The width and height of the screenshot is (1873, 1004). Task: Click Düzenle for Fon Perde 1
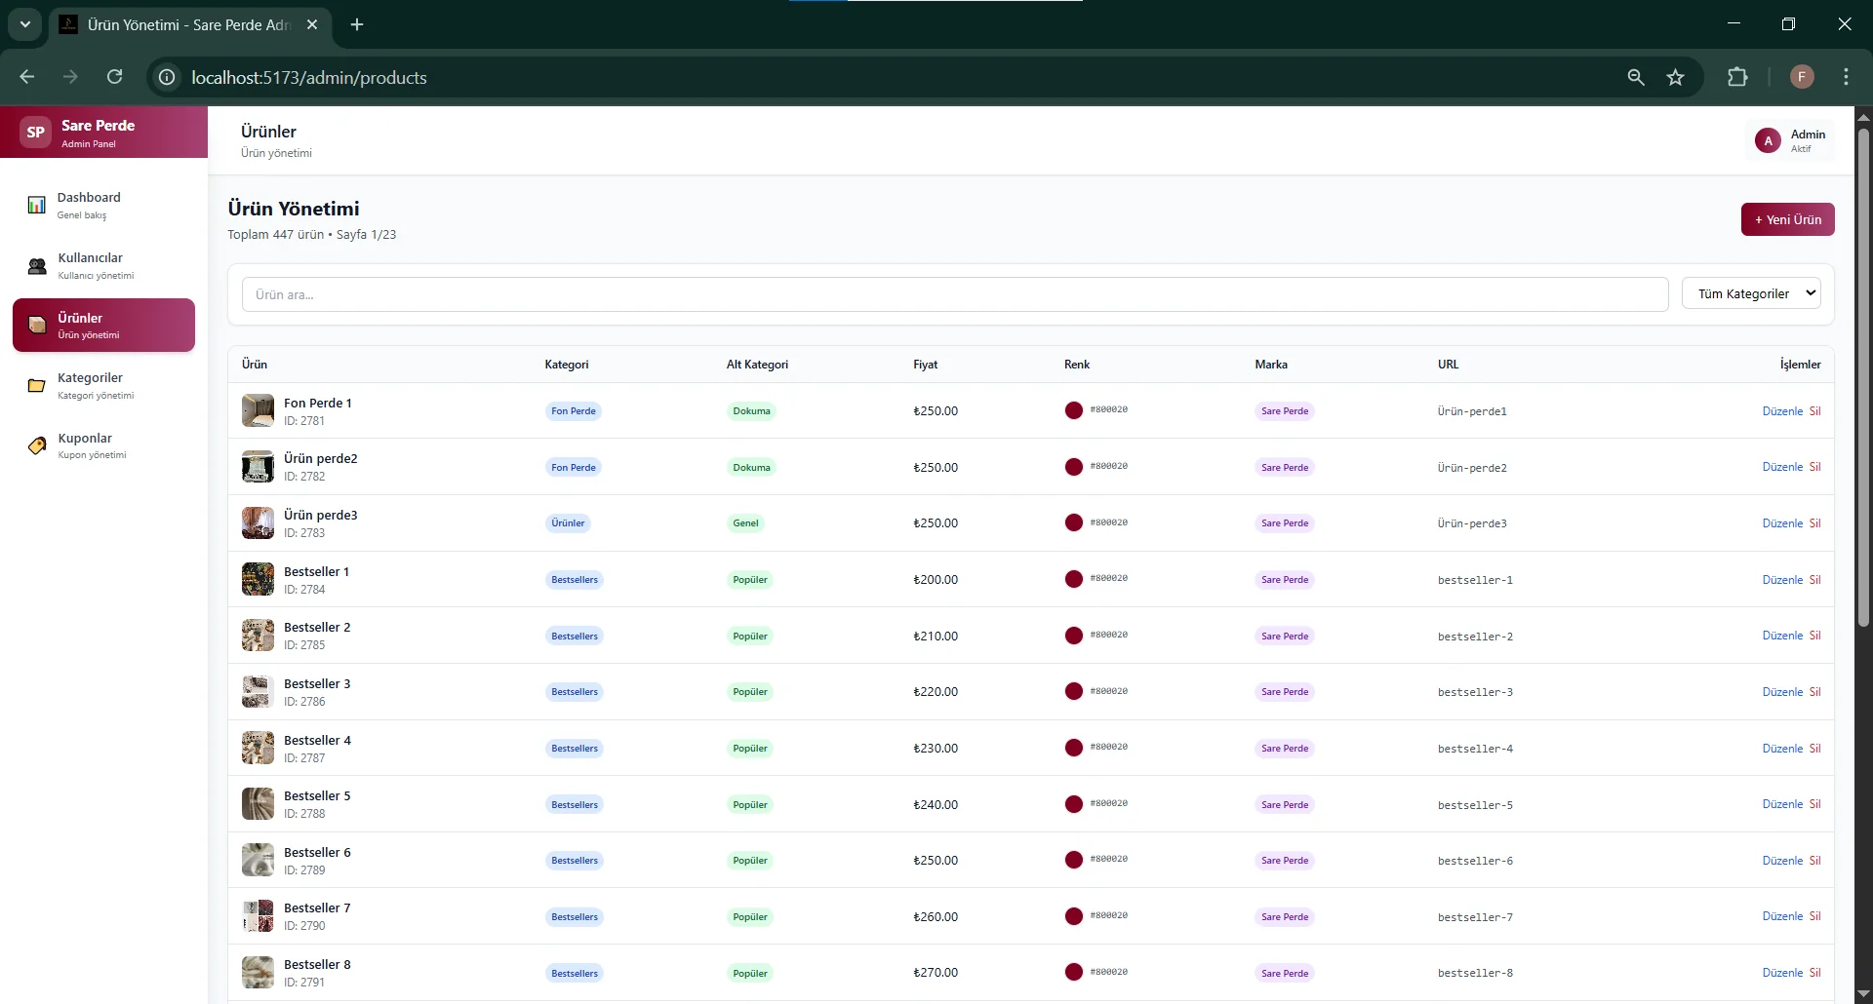(x=1782, y=411)
